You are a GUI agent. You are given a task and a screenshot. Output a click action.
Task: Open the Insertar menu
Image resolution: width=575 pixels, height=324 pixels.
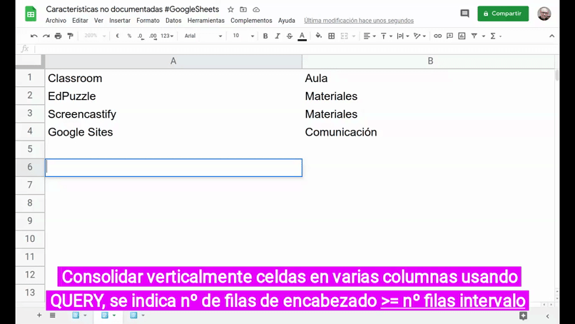coord(120,21)
